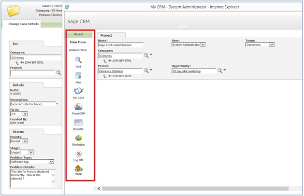Select the Change Case Details tab

tap(23, 24)
